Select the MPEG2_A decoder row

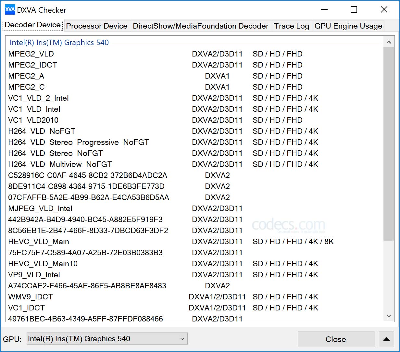[x=194, y=76]
